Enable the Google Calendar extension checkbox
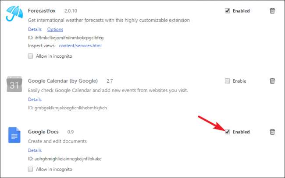This screenshot has width=285, height=178. coord(227,81)
